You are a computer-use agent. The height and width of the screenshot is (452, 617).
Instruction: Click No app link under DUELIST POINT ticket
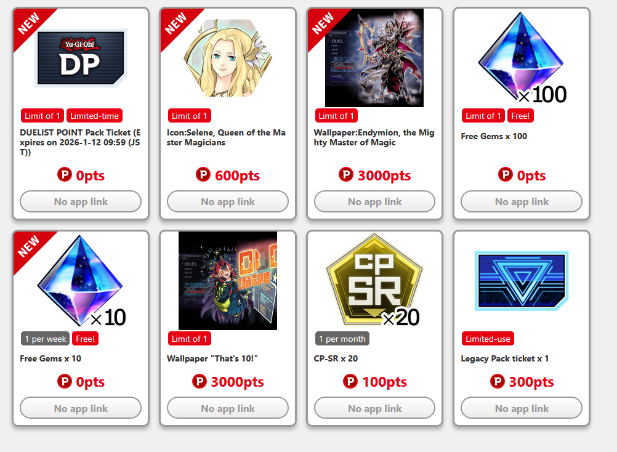[x=81, y=201]
